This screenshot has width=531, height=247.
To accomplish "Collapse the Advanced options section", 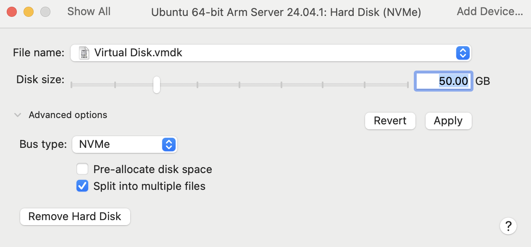I will (x=18, y=115).
